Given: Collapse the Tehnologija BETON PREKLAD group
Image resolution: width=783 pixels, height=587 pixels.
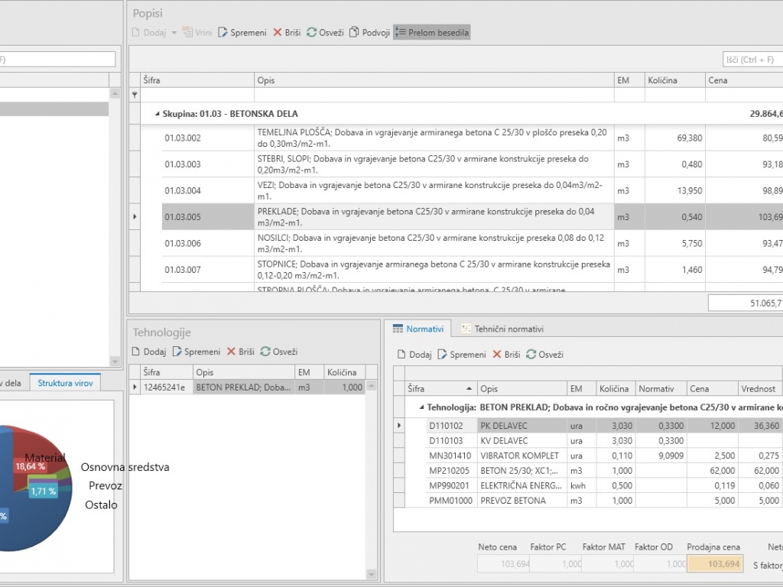Looking at the screenshot, I should pyautogui.click(x=421, y=407).
